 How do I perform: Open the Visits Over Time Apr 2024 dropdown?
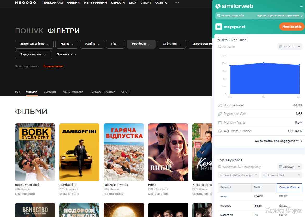[290, 47]
